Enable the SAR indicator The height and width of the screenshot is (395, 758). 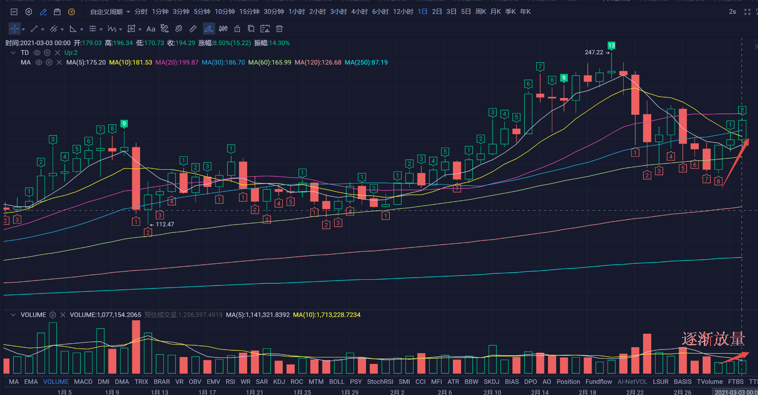[262, 382]
